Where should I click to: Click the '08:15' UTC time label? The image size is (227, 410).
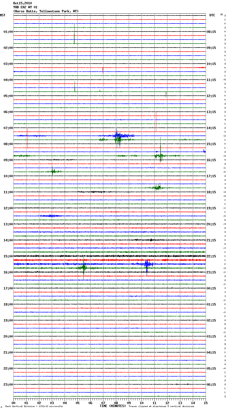211,32
